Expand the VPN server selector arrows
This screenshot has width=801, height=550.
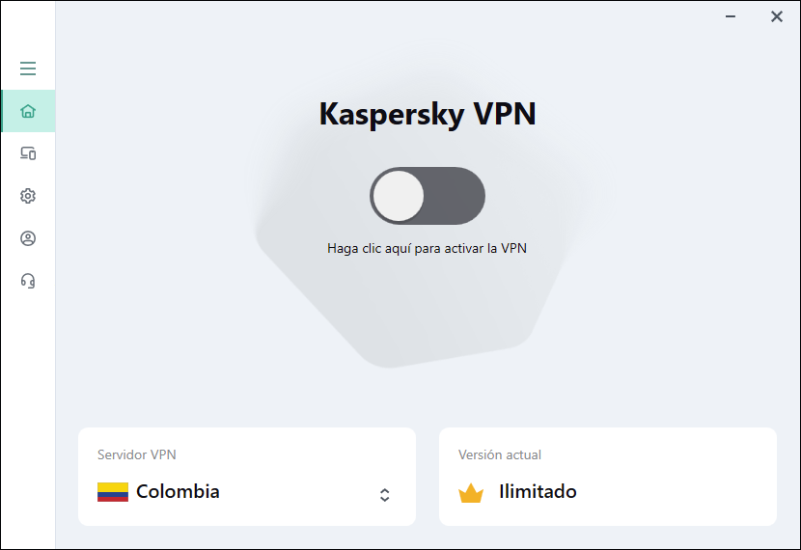click(x=384, y=495)
